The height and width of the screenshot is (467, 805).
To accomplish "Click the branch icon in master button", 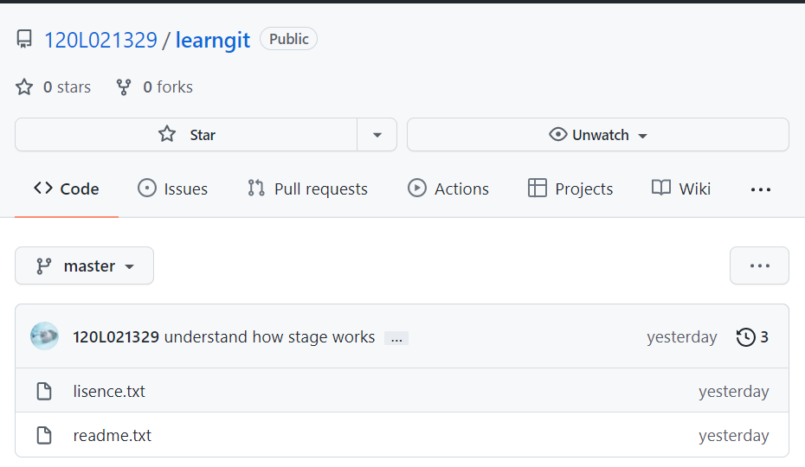I will click(43, 266).
